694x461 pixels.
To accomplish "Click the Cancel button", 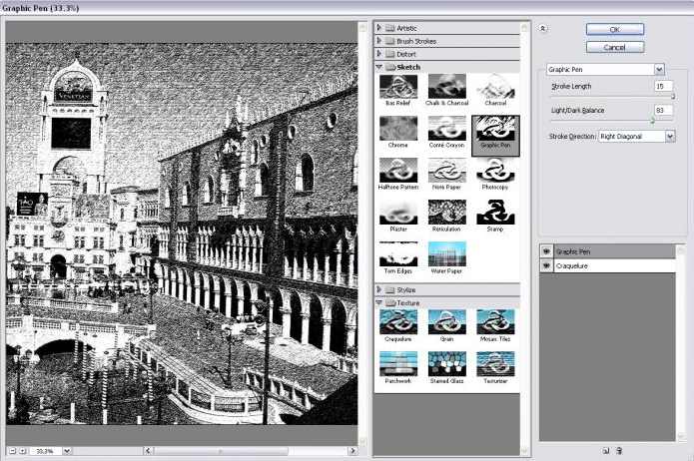I will pyautogui.click(x=615, y=47).
